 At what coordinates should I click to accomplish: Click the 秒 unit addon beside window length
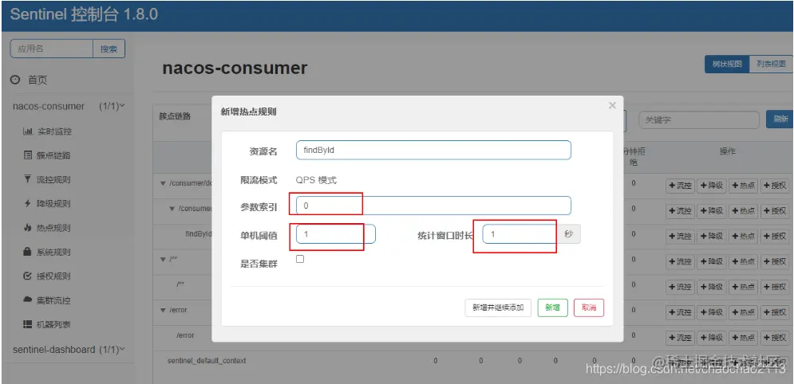point(571,234)
